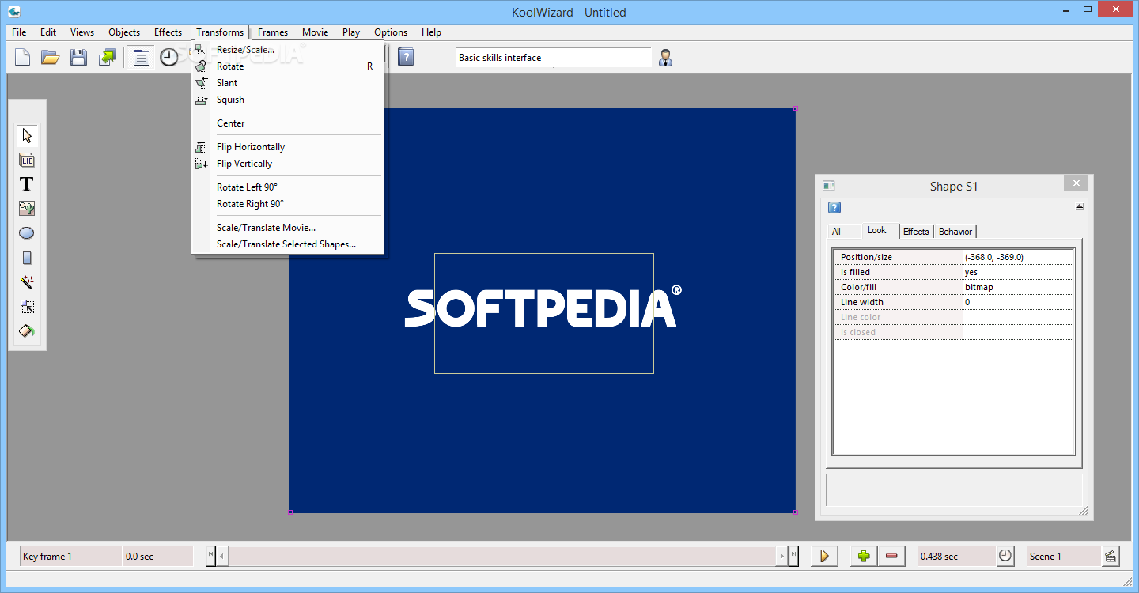Image resolution: width=1139 pixels, height=593 pixels.
Task: Click the user skill-level person icon
Action: (665, 57)
